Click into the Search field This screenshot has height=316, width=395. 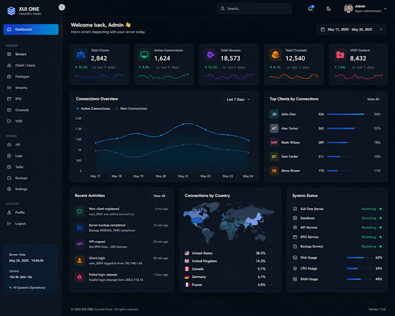[254, 9]
